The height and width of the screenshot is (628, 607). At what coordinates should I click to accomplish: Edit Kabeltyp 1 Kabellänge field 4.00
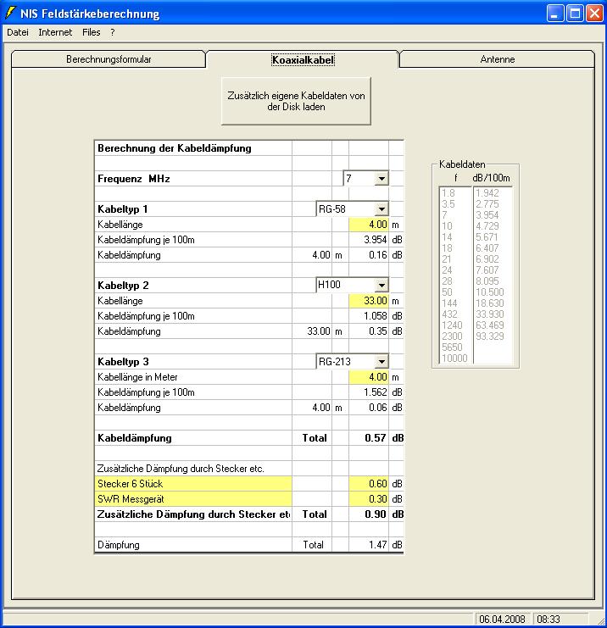(369, 225)
